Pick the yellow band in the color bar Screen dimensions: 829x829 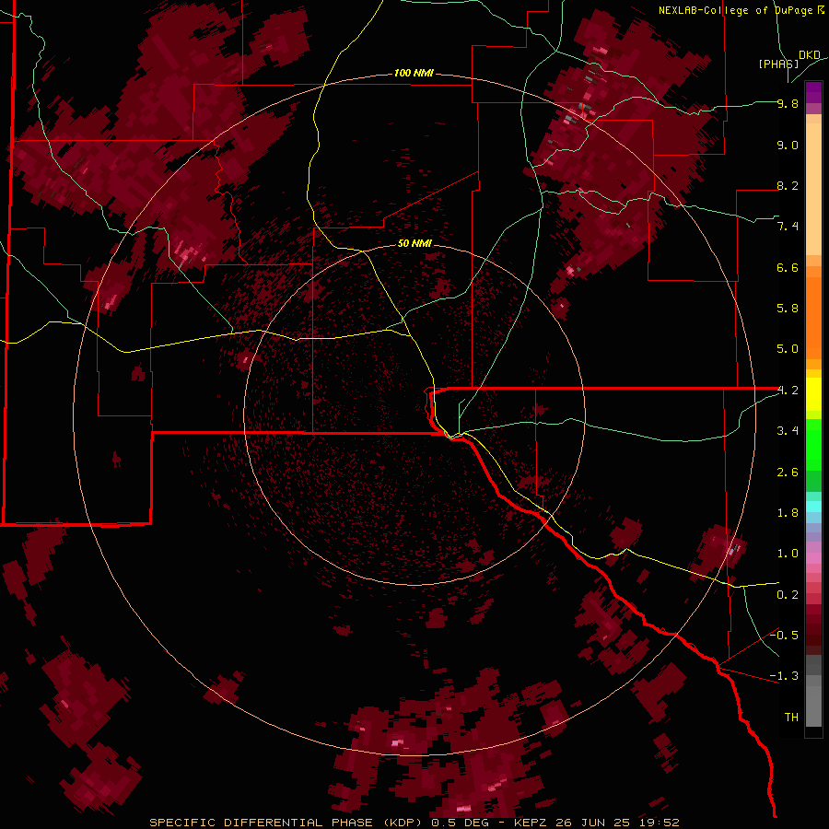point(813,394)
